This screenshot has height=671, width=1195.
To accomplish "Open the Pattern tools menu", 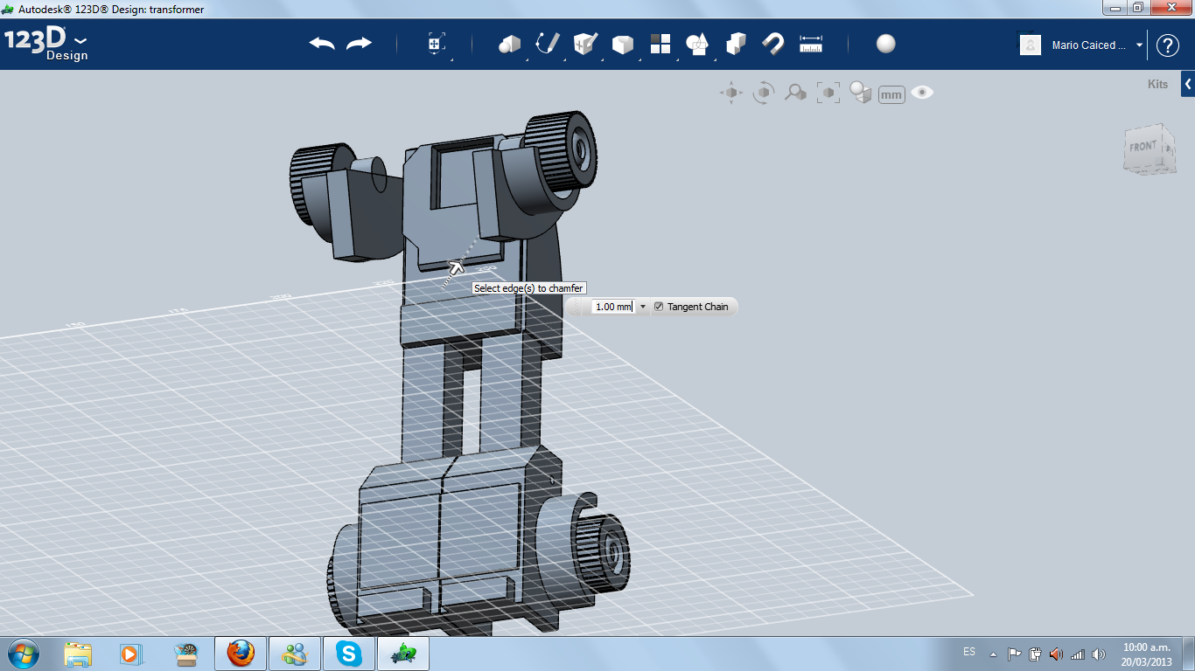I will pyautogui.click(x=660, y=44).
